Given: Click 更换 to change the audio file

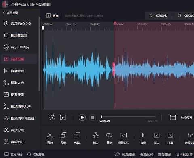Looking at the screenshot, I should coord(53,16).
